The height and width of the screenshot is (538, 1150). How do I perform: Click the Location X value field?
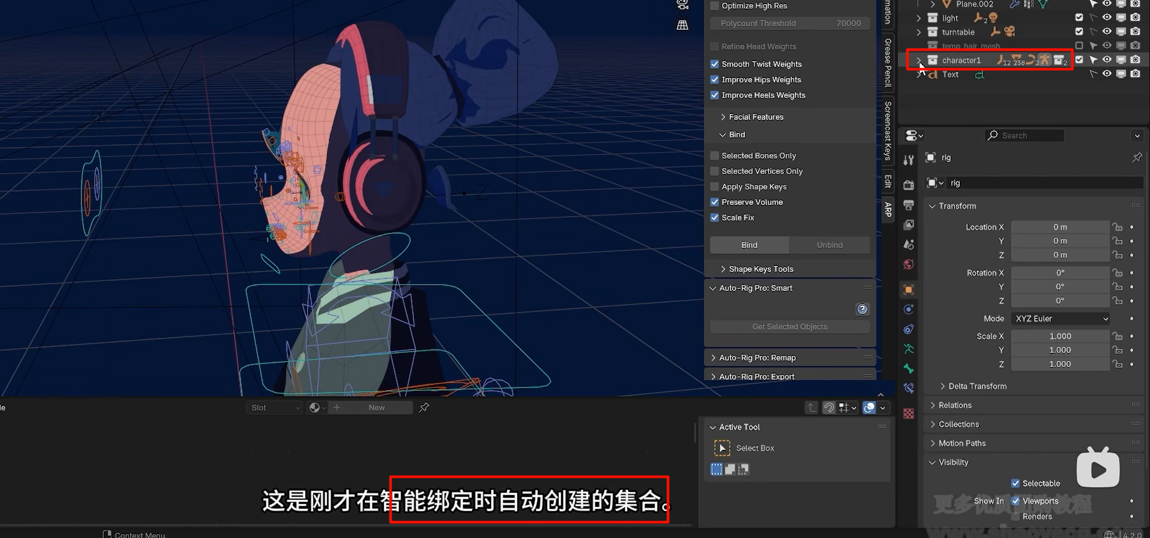point(1060,227)
